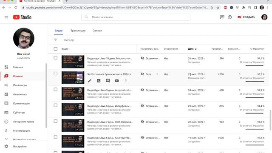Toggle the select-all videos checkbox
Image resolution: width=272 pixels, height=153 pixels.
[x=56, y=49]
